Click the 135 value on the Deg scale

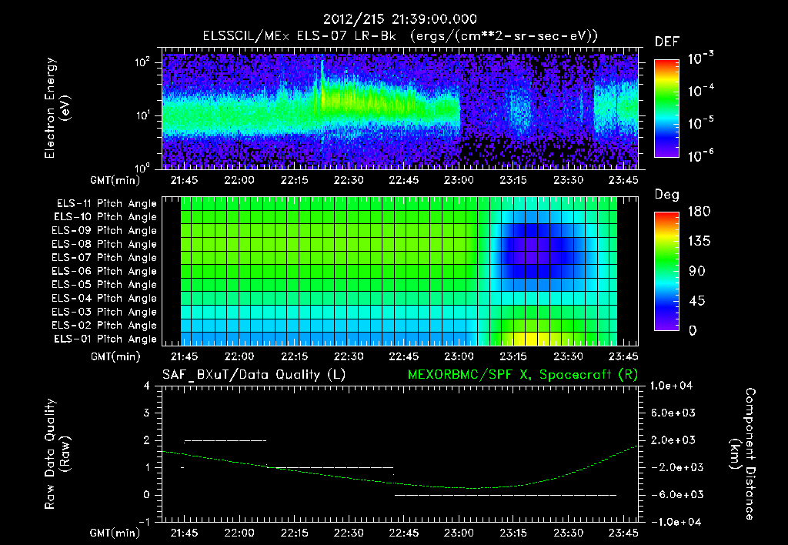(x=699, y=242)
